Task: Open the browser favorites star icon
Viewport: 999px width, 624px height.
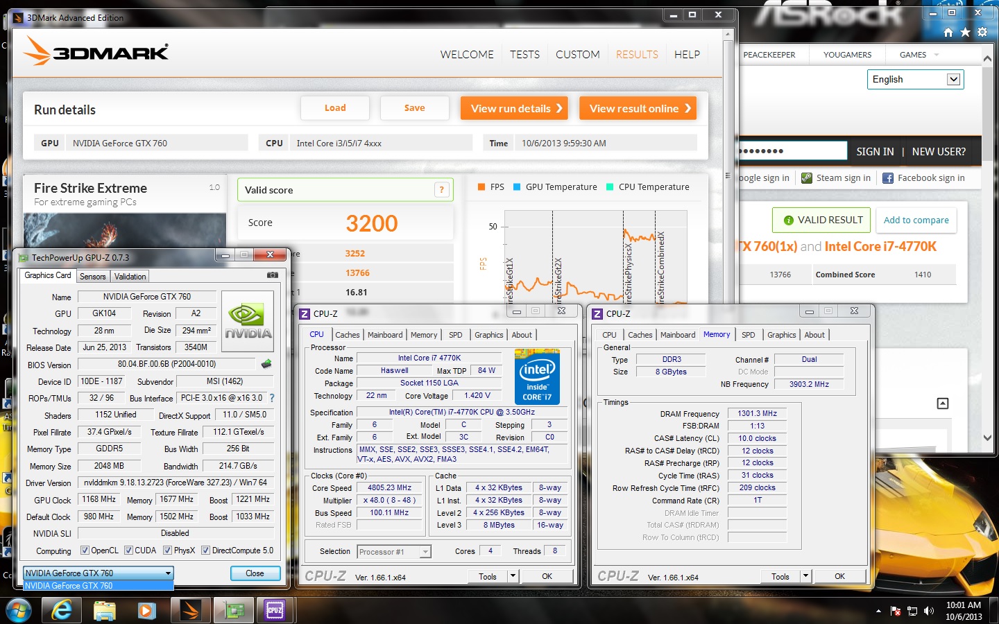Action: [965, 33]
